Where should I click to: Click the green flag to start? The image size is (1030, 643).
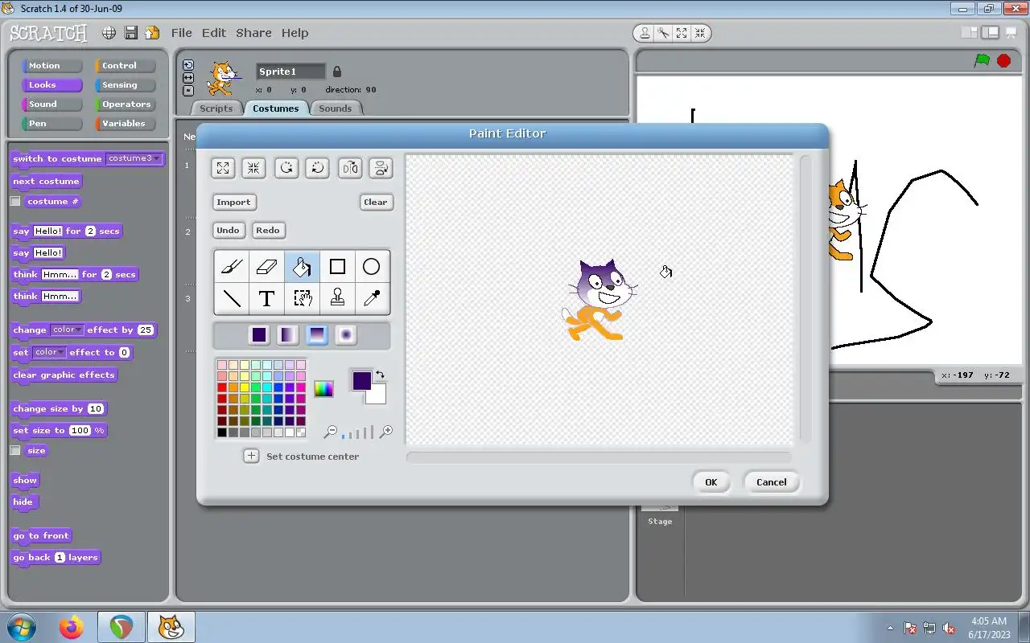(x=983, y=60)
